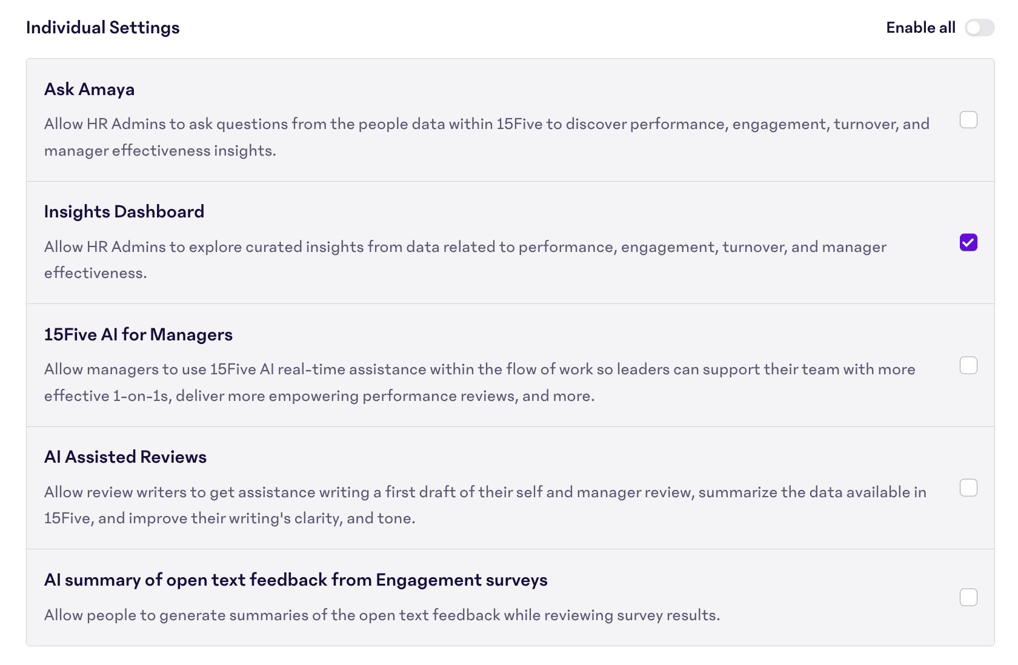Click the description 'Allow people to generate summaries'
Screen dimensions: 1018x665
(382, 615)
